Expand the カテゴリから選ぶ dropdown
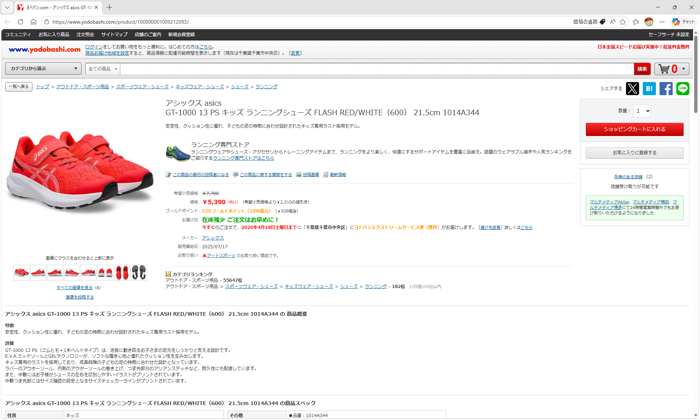 (x=43, y=69)
